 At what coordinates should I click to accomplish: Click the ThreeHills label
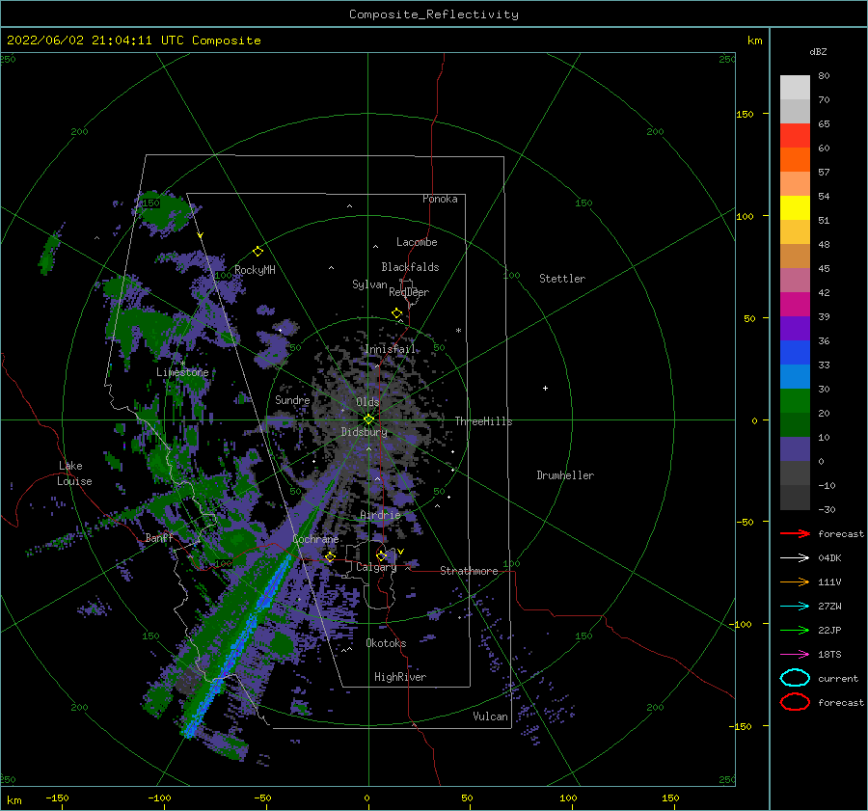point(484,421)
